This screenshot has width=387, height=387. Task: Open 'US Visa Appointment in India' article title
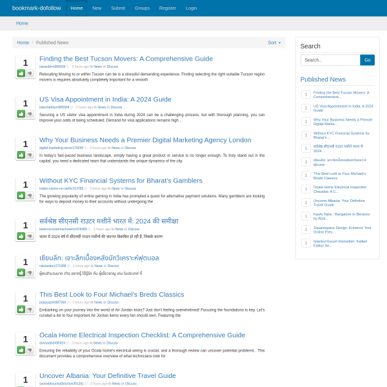pyautogui.click(x=105, y=99)
